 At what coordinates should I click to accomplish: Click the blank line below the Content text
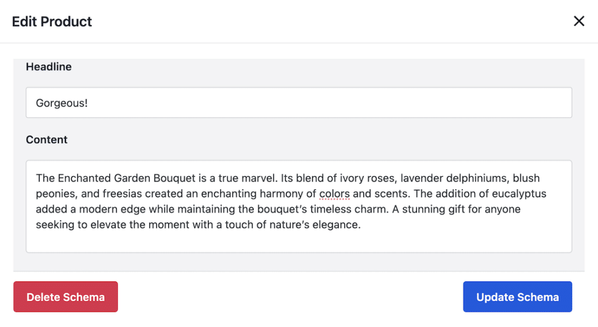click(298, 241)
